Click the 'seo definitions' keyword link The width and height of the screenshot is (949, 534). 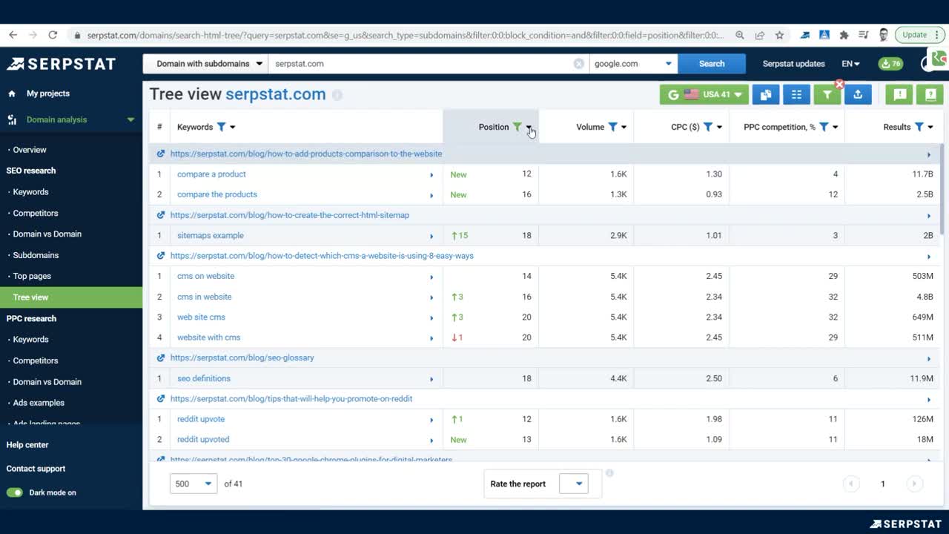pos(204,378)
